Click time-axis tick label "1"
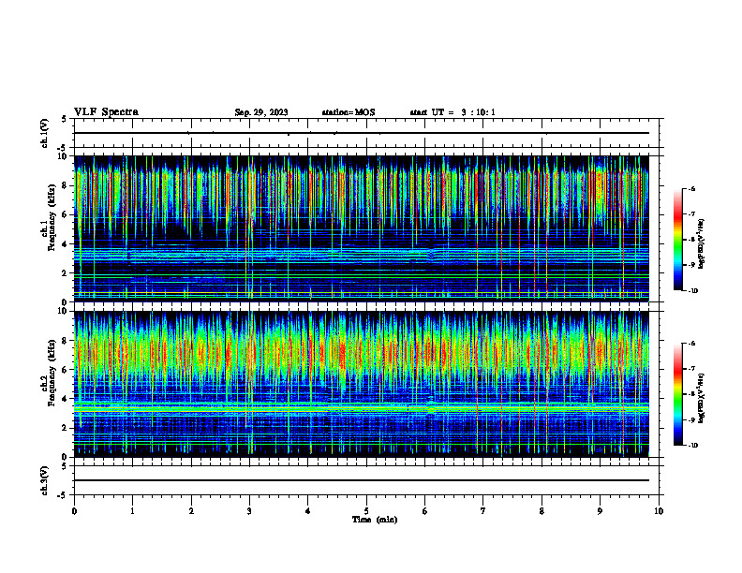This screenshot has height=573, width=742. click(132, 511)
